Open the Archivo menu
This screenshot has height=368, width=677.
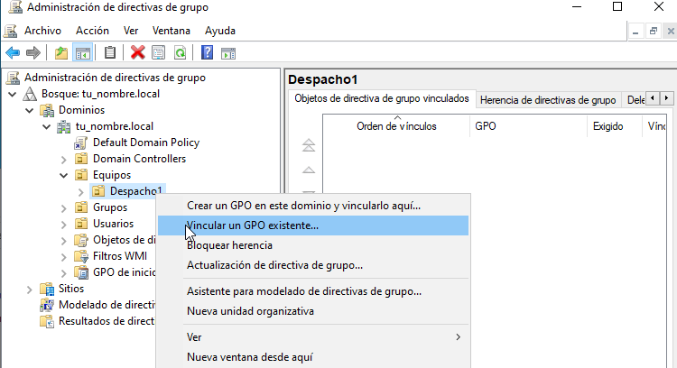click(x=42, y=31)
